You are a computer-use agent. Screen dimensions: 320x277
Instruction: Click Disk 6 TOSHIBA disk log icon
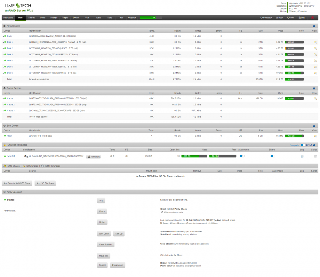coord(30,73)
